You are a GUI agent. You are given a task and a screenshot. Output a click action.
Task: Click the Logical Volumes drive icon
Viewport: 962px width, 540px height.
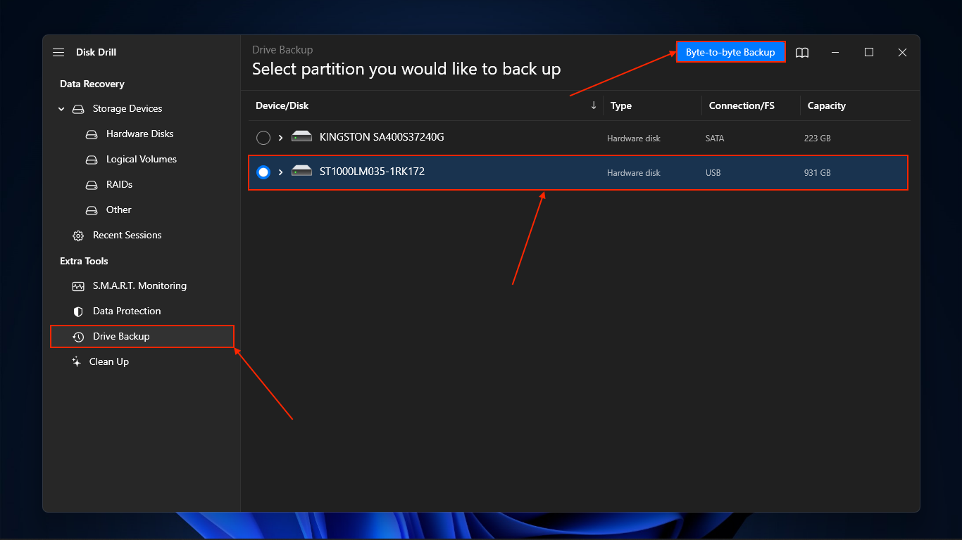(92, 160)
